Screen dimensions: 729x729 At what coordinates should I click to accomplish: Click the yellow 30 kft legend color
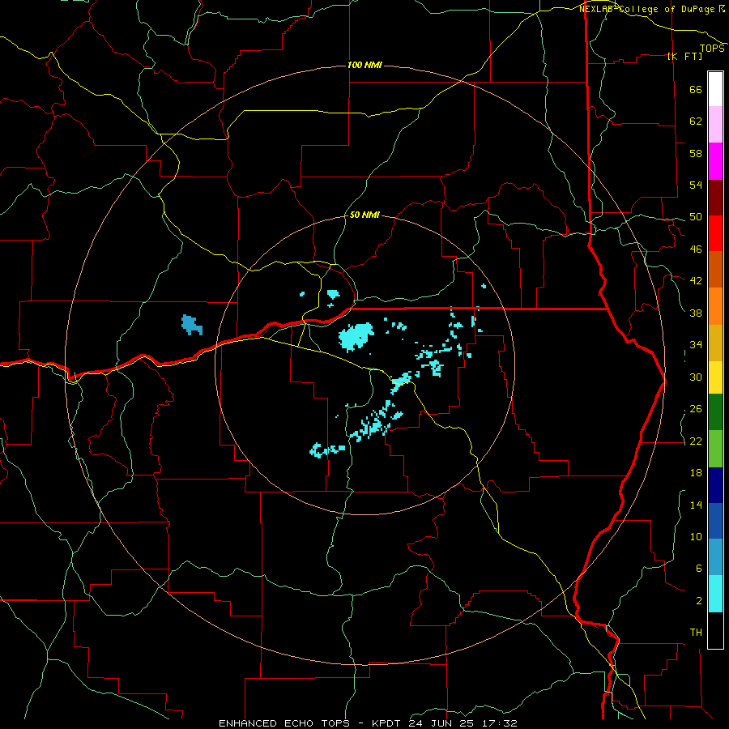[x=715, y=377]
